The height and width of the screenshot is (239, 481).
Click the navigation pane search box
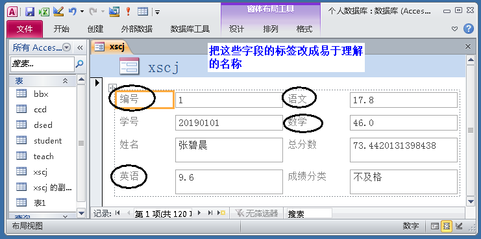click(42, 64)
